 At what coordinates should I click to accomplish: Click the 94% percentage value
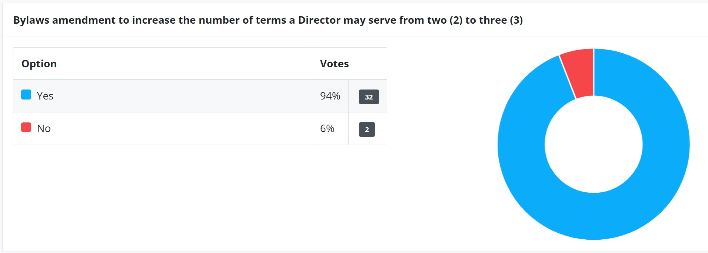coord(330,96)
